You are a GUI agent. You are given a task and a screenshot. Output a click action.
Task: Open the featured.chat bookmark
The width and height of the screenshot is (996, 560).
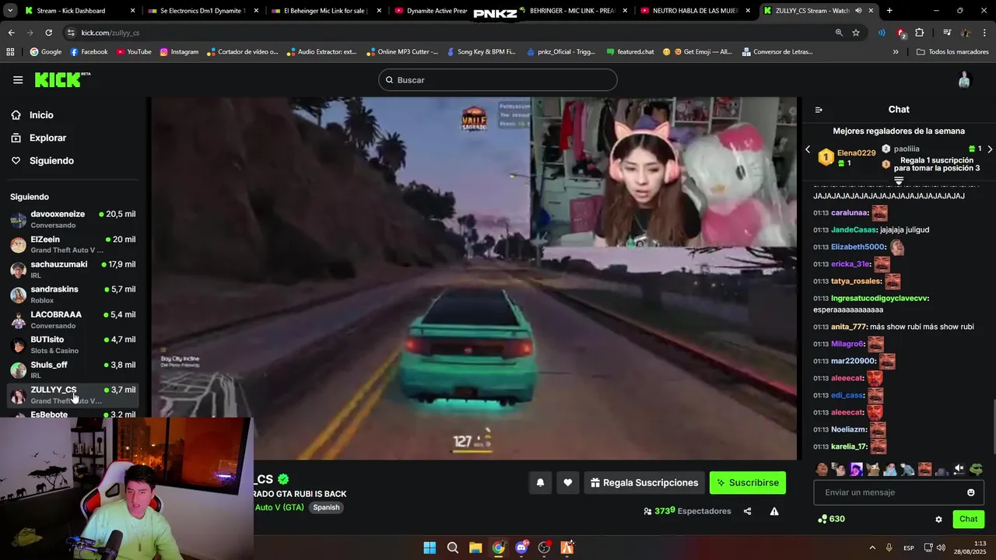(630, 52)
